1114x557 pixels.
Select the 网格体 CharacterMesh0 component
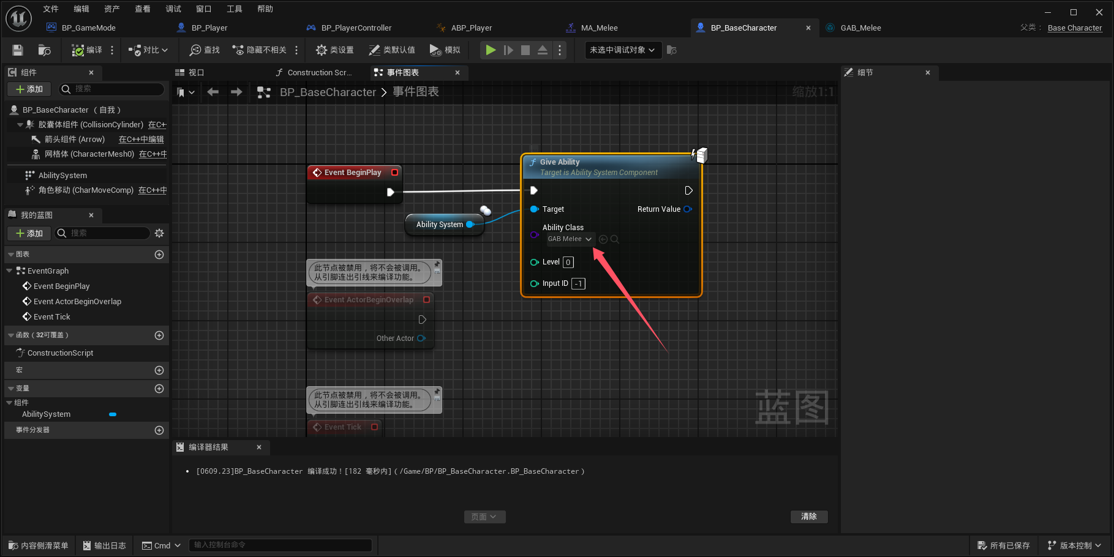point(89,154)
